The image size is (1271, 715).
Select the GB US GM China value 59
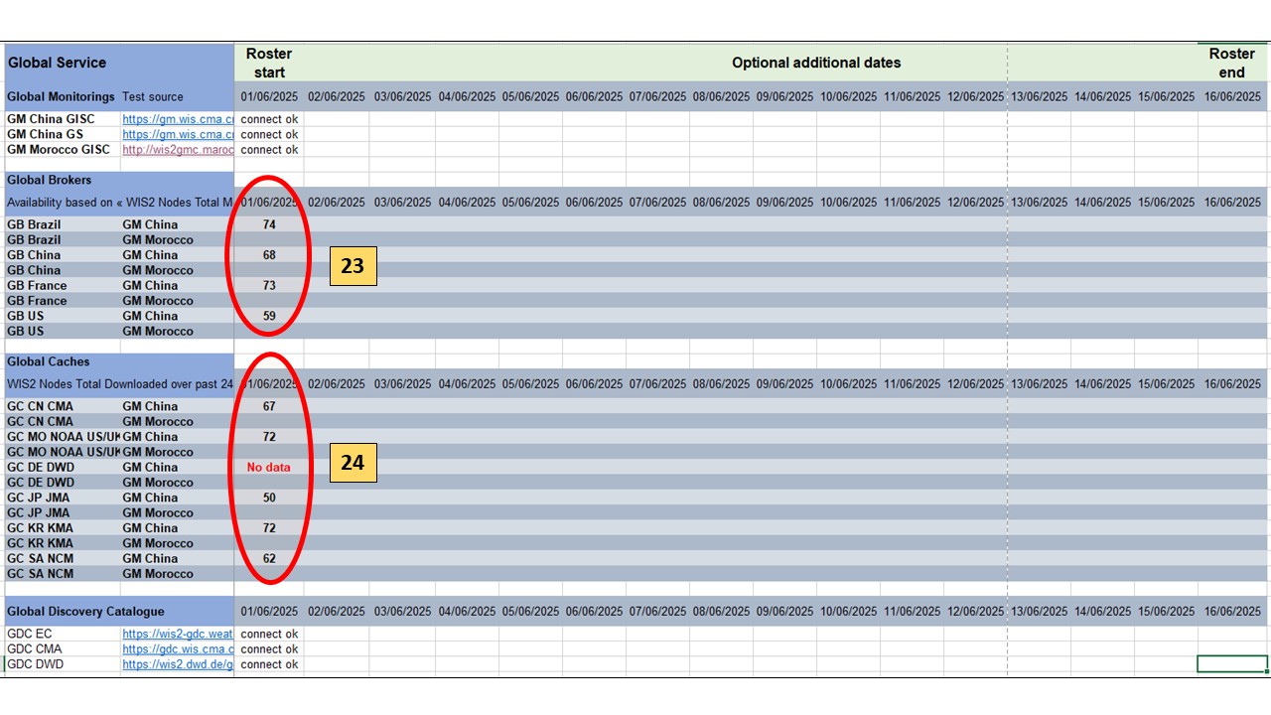pyautogui.click(x=269, y=316)
